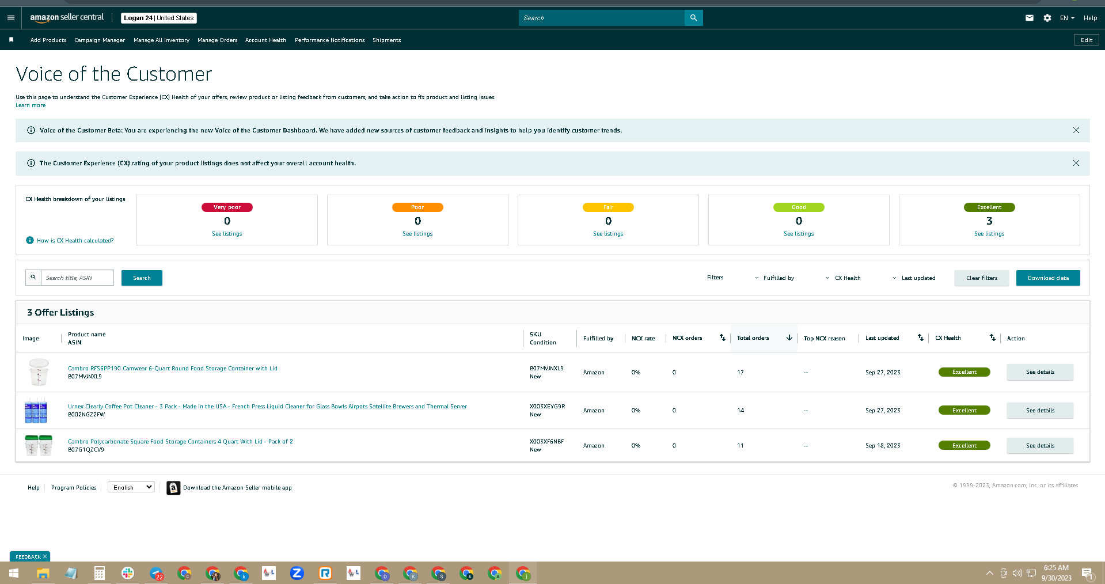Image resolution: width=1105 pixels, height=584 pixels.
Task: Click See details for the Cambro 6-Quart Round container
Action: [x=1040, y=372]
